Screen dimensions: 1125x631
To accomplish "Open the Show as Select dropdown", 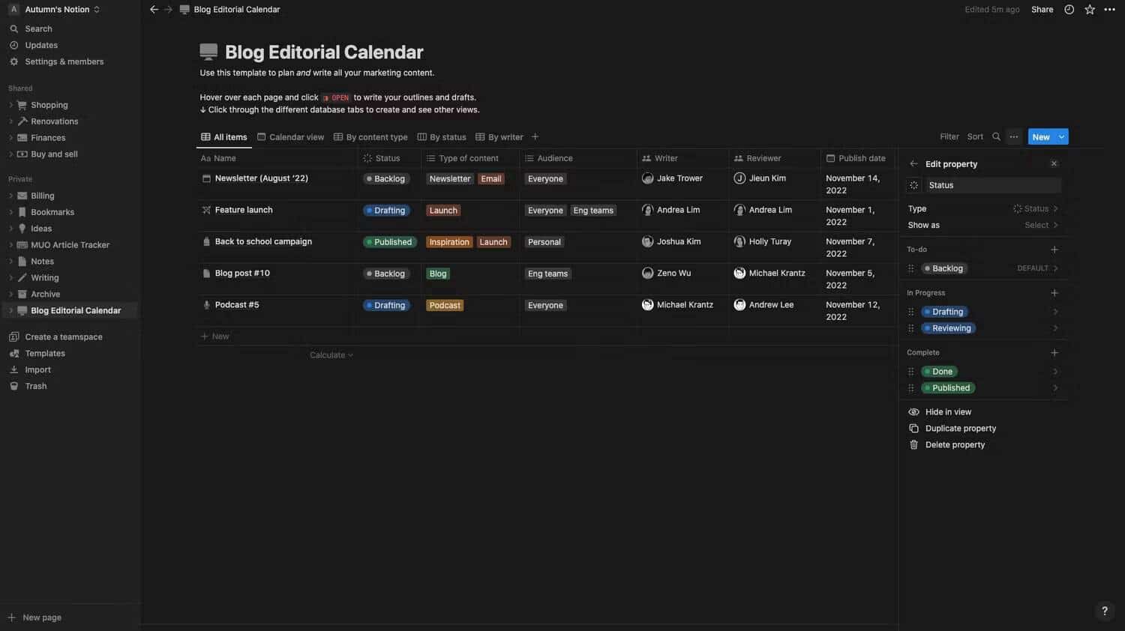I will click(1040, 226).
